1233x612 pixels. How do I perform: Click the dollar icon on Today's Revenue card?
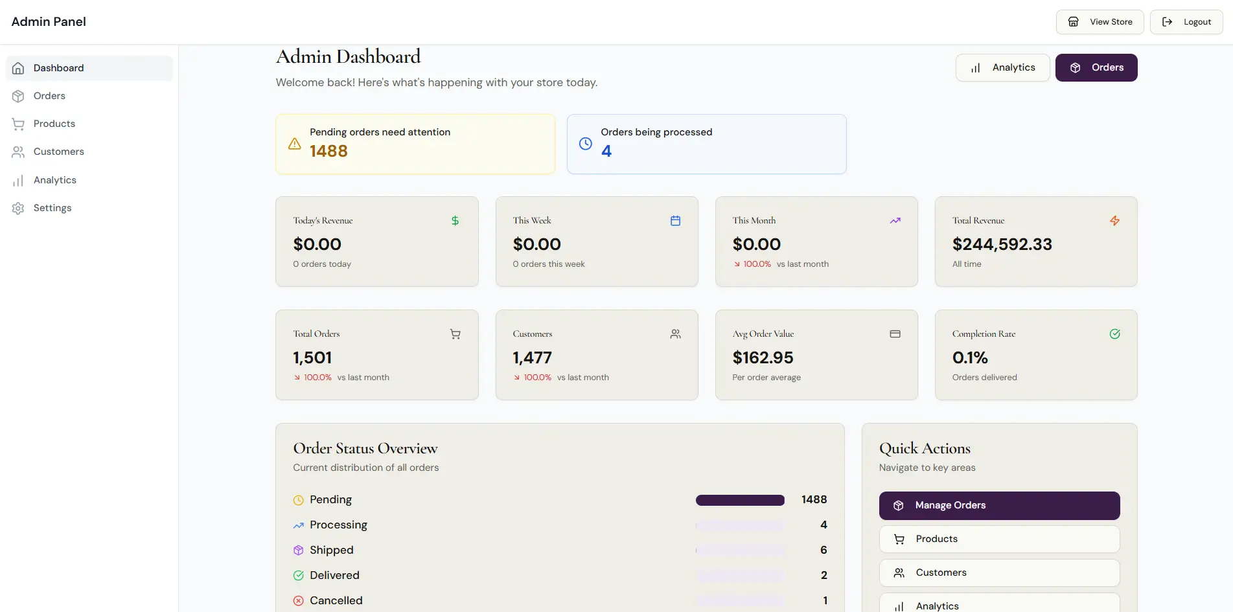coord(455,220)
